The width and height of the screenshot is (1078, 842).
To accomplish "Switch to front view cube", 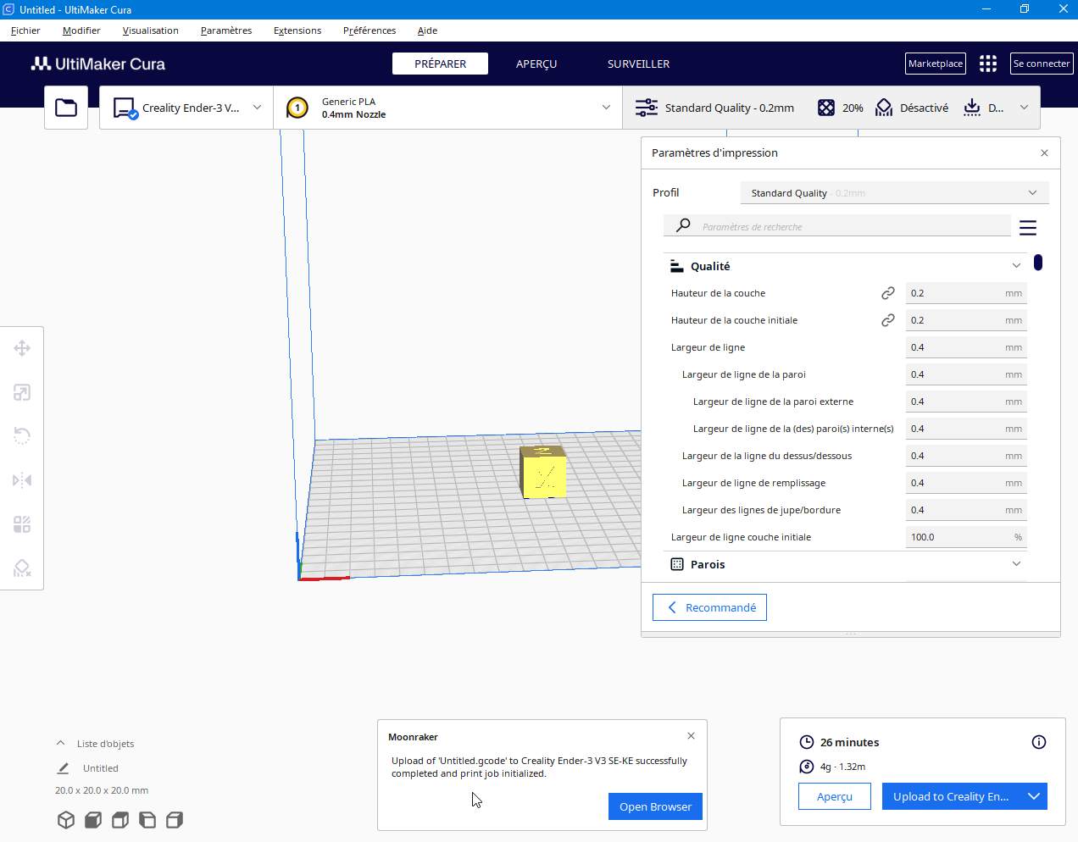I will click(x=93, y=820).
